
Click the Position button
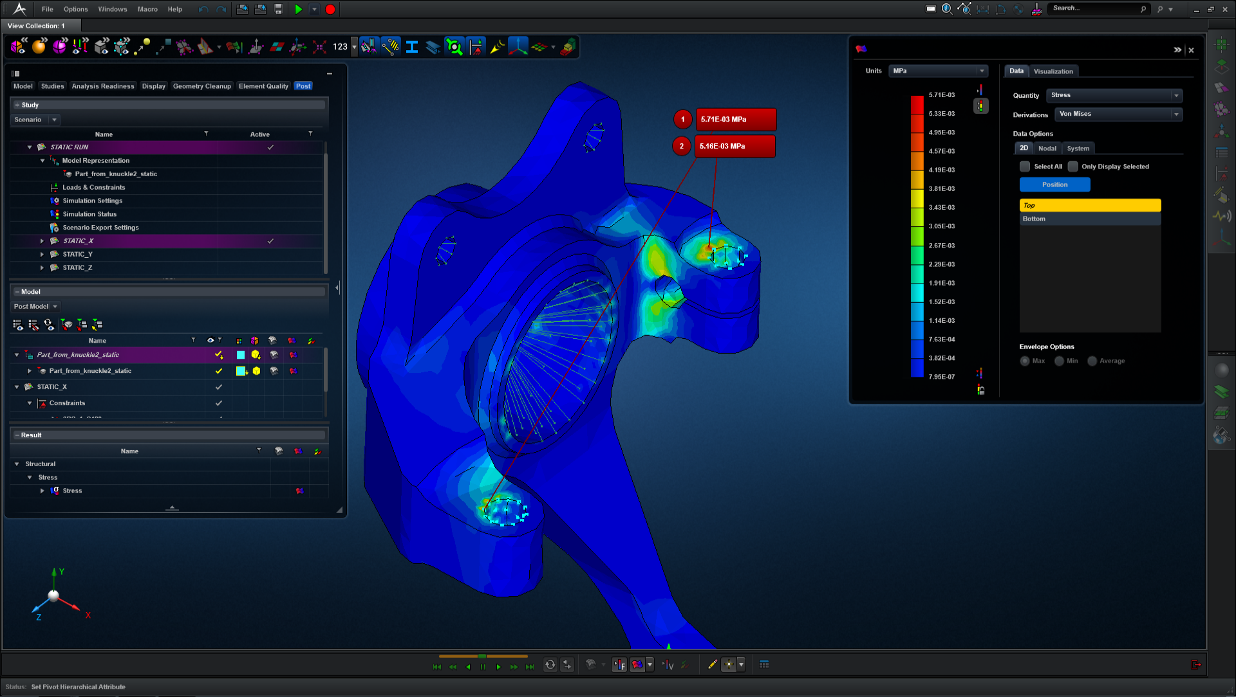pyautogui.click(x=1054, y=185)
